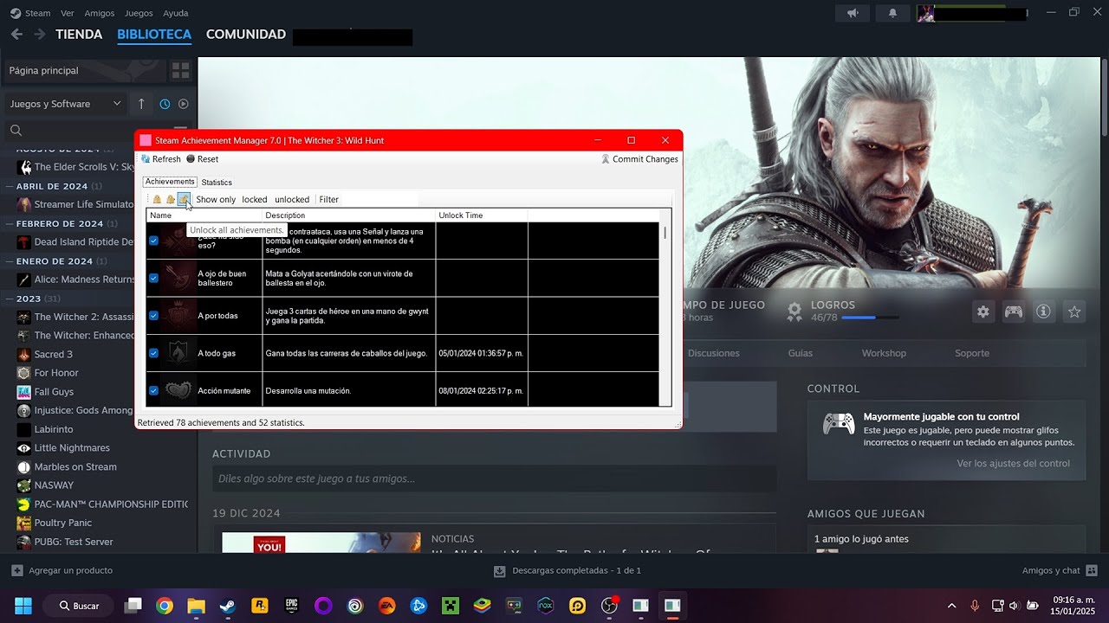
Task: Click the Amigos y chat icon
Action: [x=1092, y=570]
